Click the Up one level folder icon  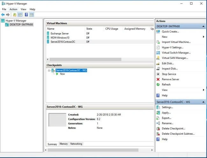[15, 15]
